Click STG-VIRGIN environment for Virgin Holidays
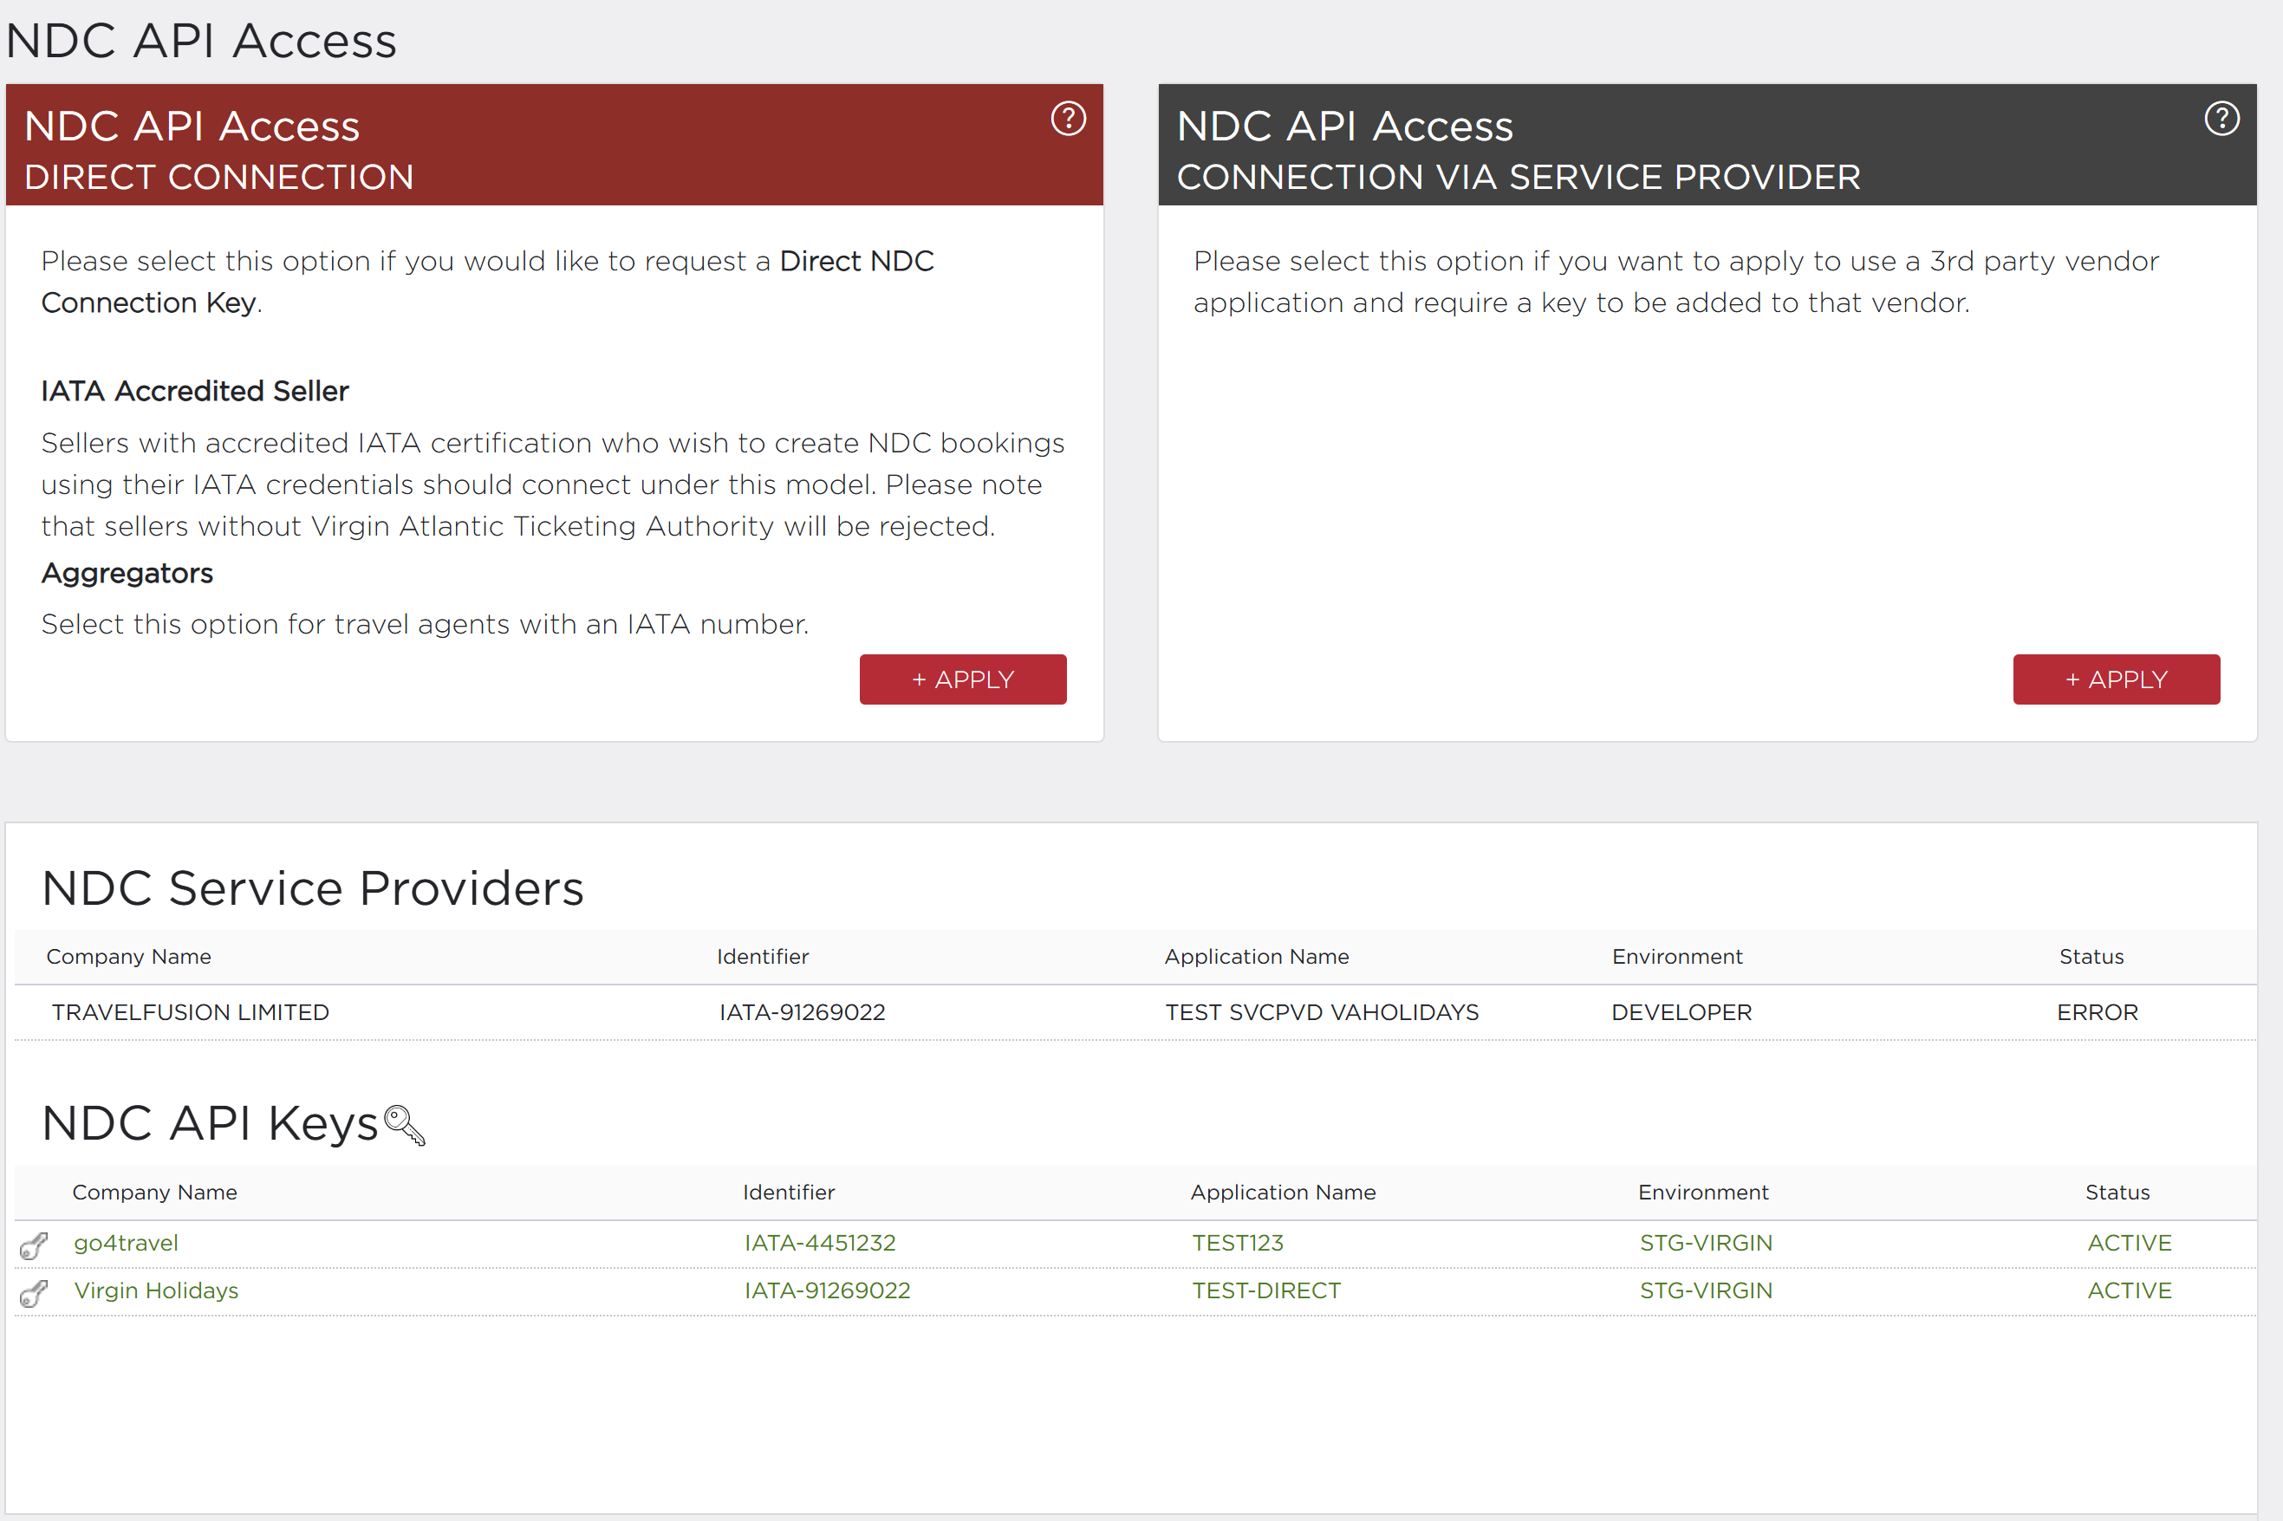 (1705, 1290)
